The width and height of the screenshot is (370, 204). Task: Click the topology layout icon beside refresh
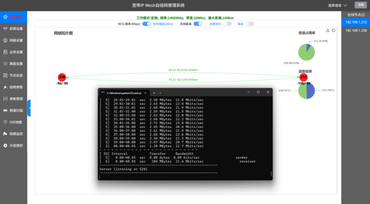click(x=328, y=30)
